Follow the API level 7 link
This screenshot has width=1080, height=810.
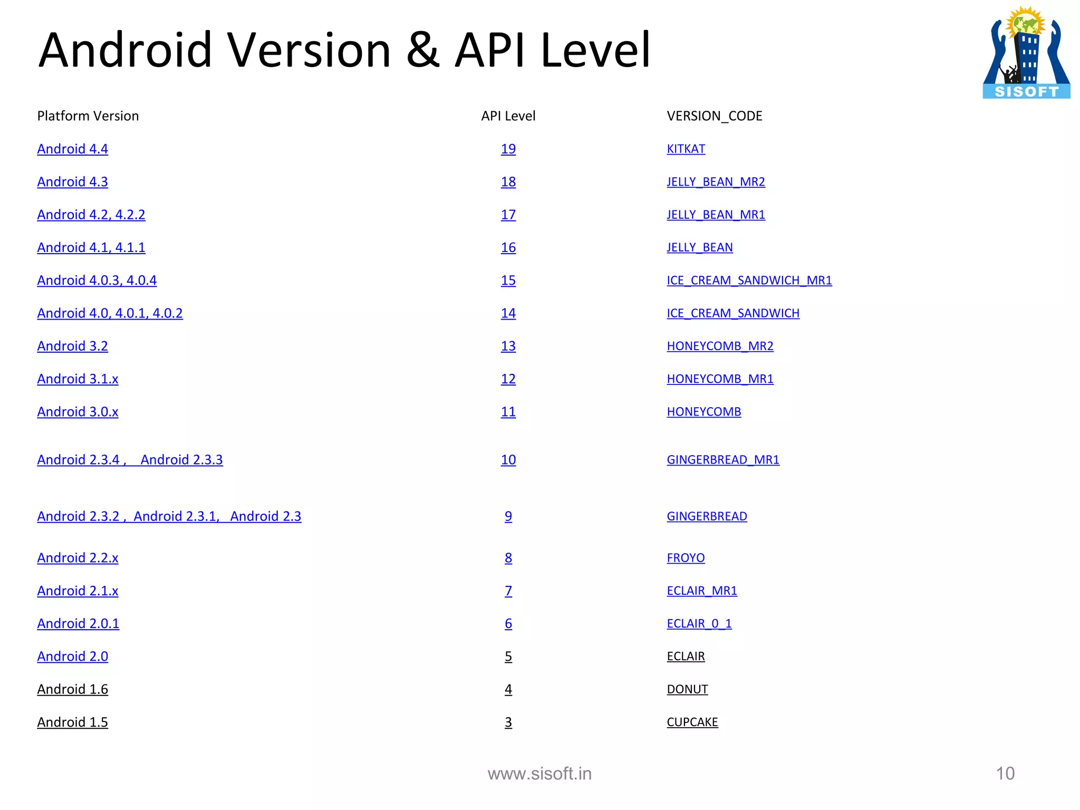click(508, 591)
